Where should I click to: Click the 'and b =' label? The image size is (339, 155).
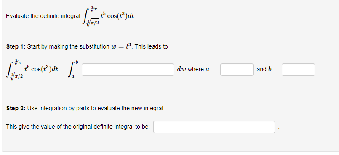coord(268,69)
